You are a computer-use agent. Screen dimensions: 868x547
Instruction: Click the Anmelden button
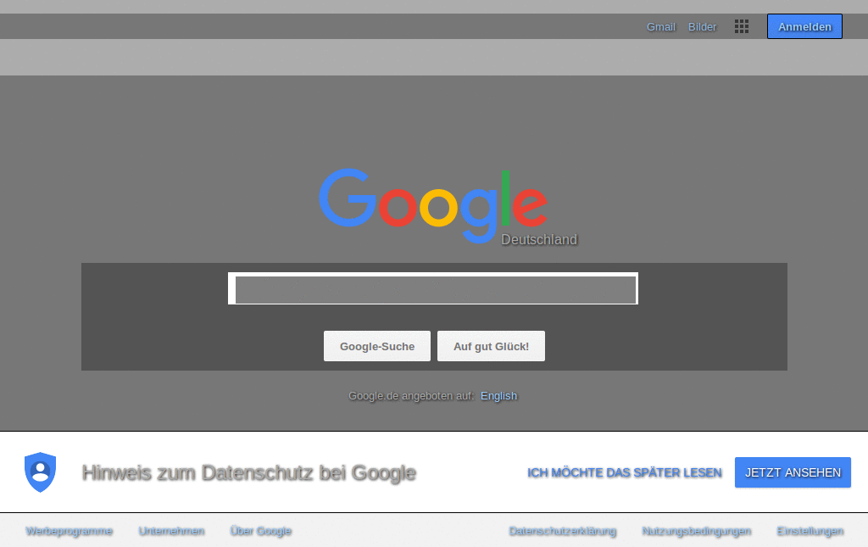(x=804, y=26)
